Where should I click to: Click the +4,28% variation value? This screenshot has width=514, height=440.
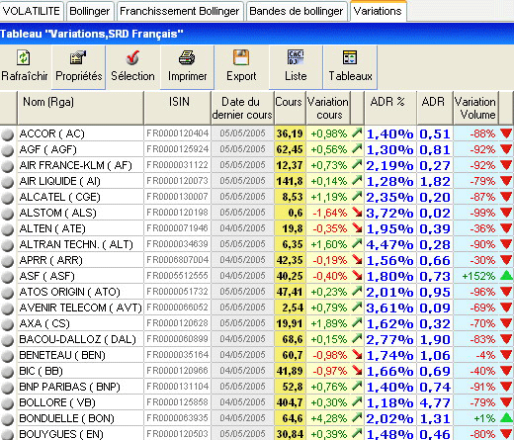coord(329,418)
